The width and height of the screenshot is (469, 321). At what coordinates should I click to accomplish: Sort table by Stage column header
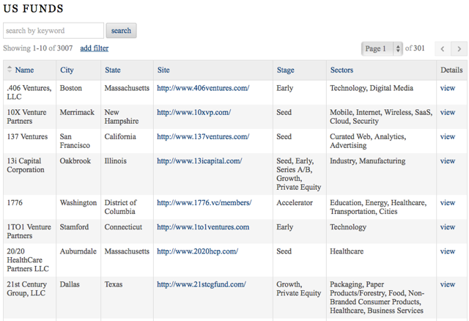click(x=285, y=70)
